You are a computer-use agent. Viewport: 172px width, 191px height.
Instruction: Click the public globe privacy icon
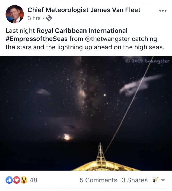49,18
